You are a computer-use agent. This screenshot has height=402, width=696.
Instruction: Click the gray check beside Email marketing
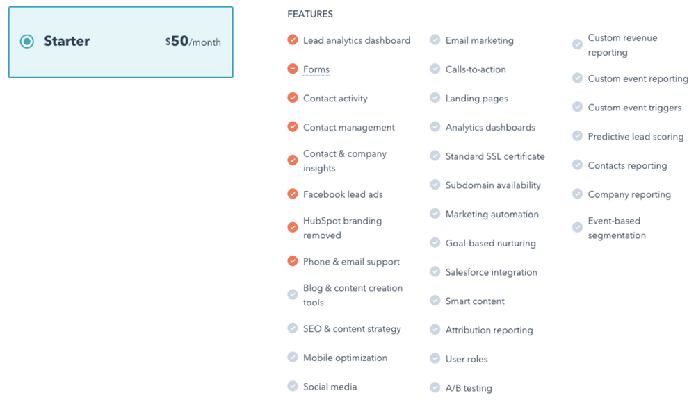point(435,40)
